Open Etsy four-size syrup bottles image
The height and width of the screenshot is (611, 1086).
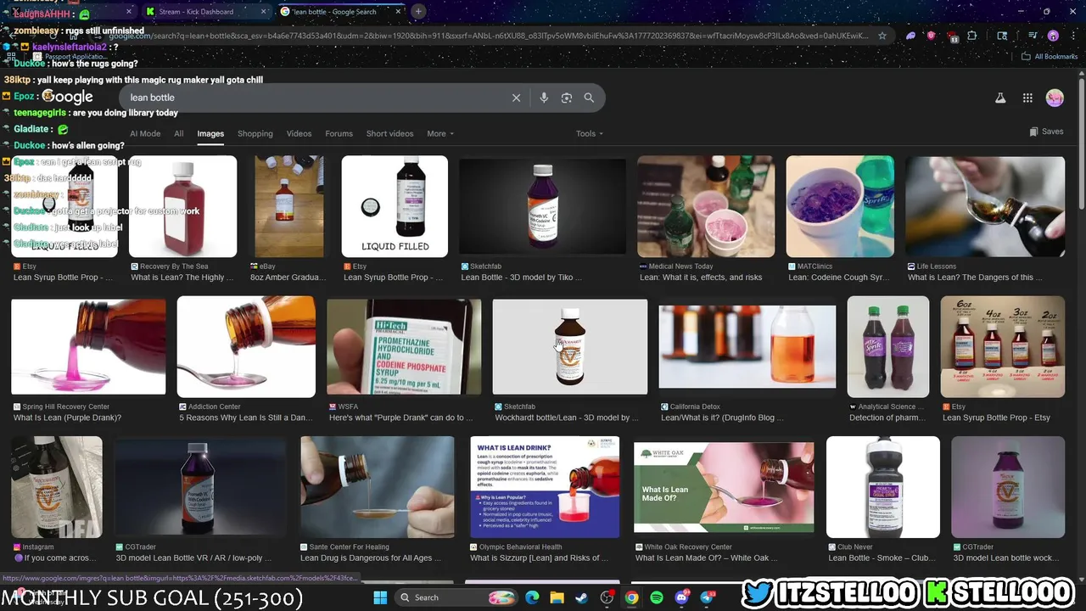point(1003,346)
